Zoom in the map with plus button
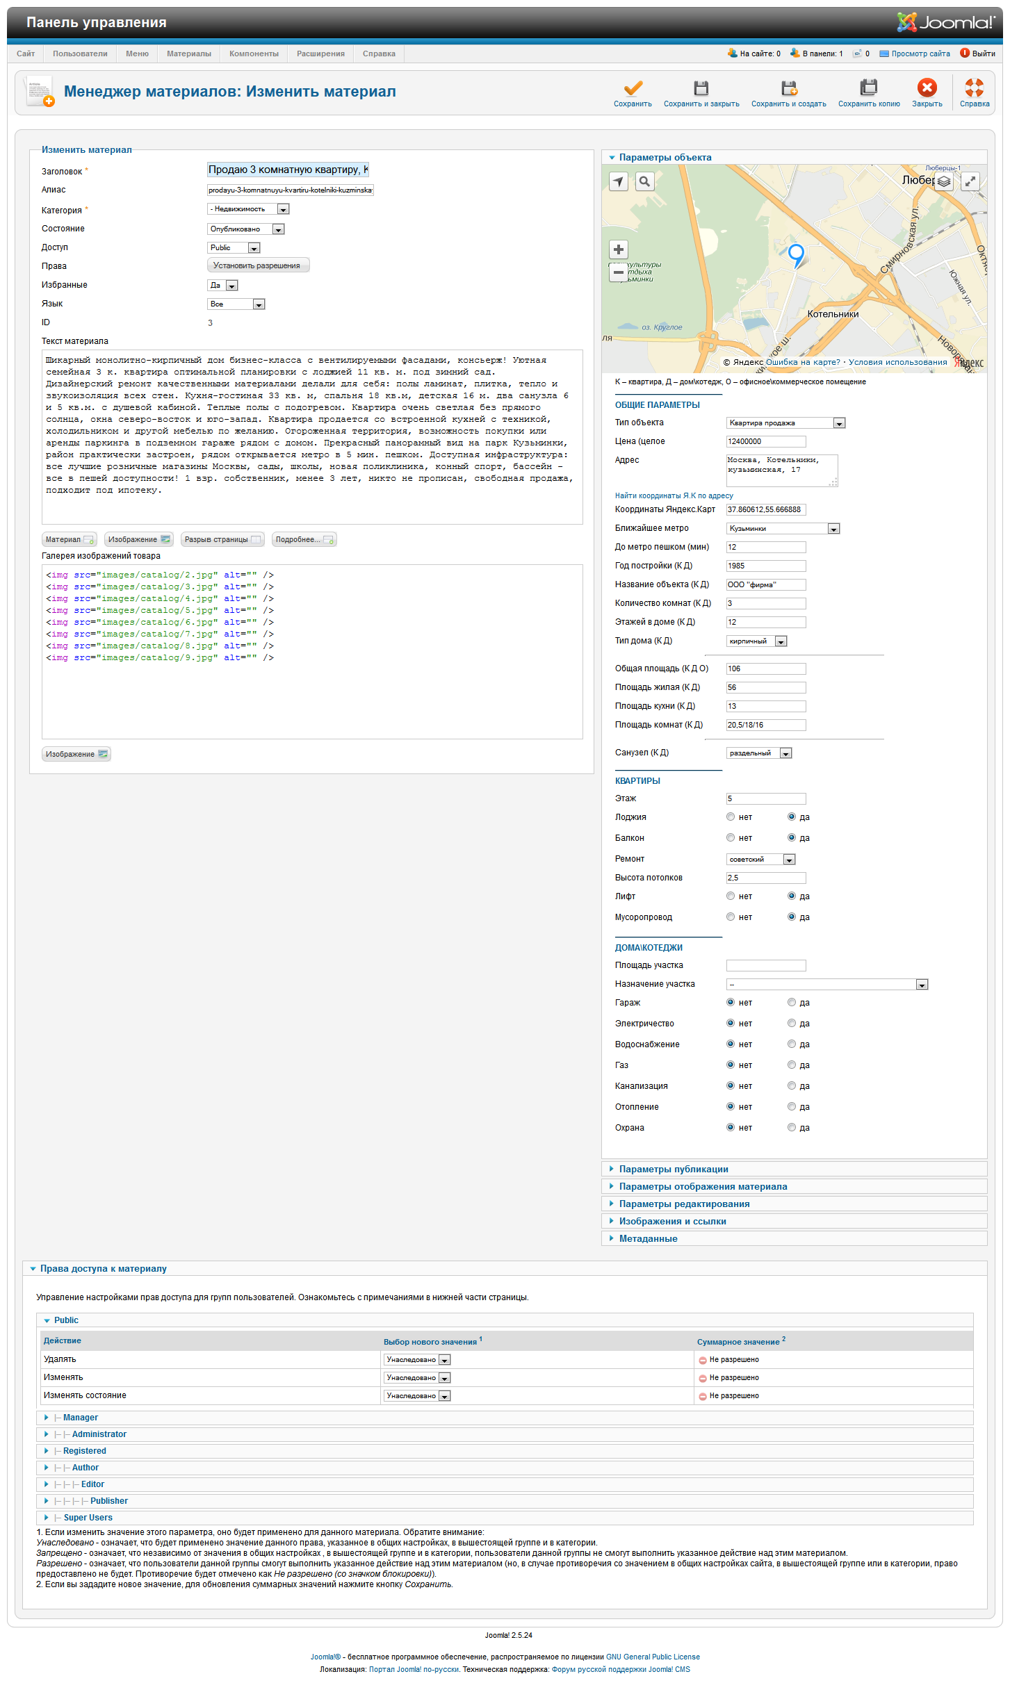 click(619, 249)
